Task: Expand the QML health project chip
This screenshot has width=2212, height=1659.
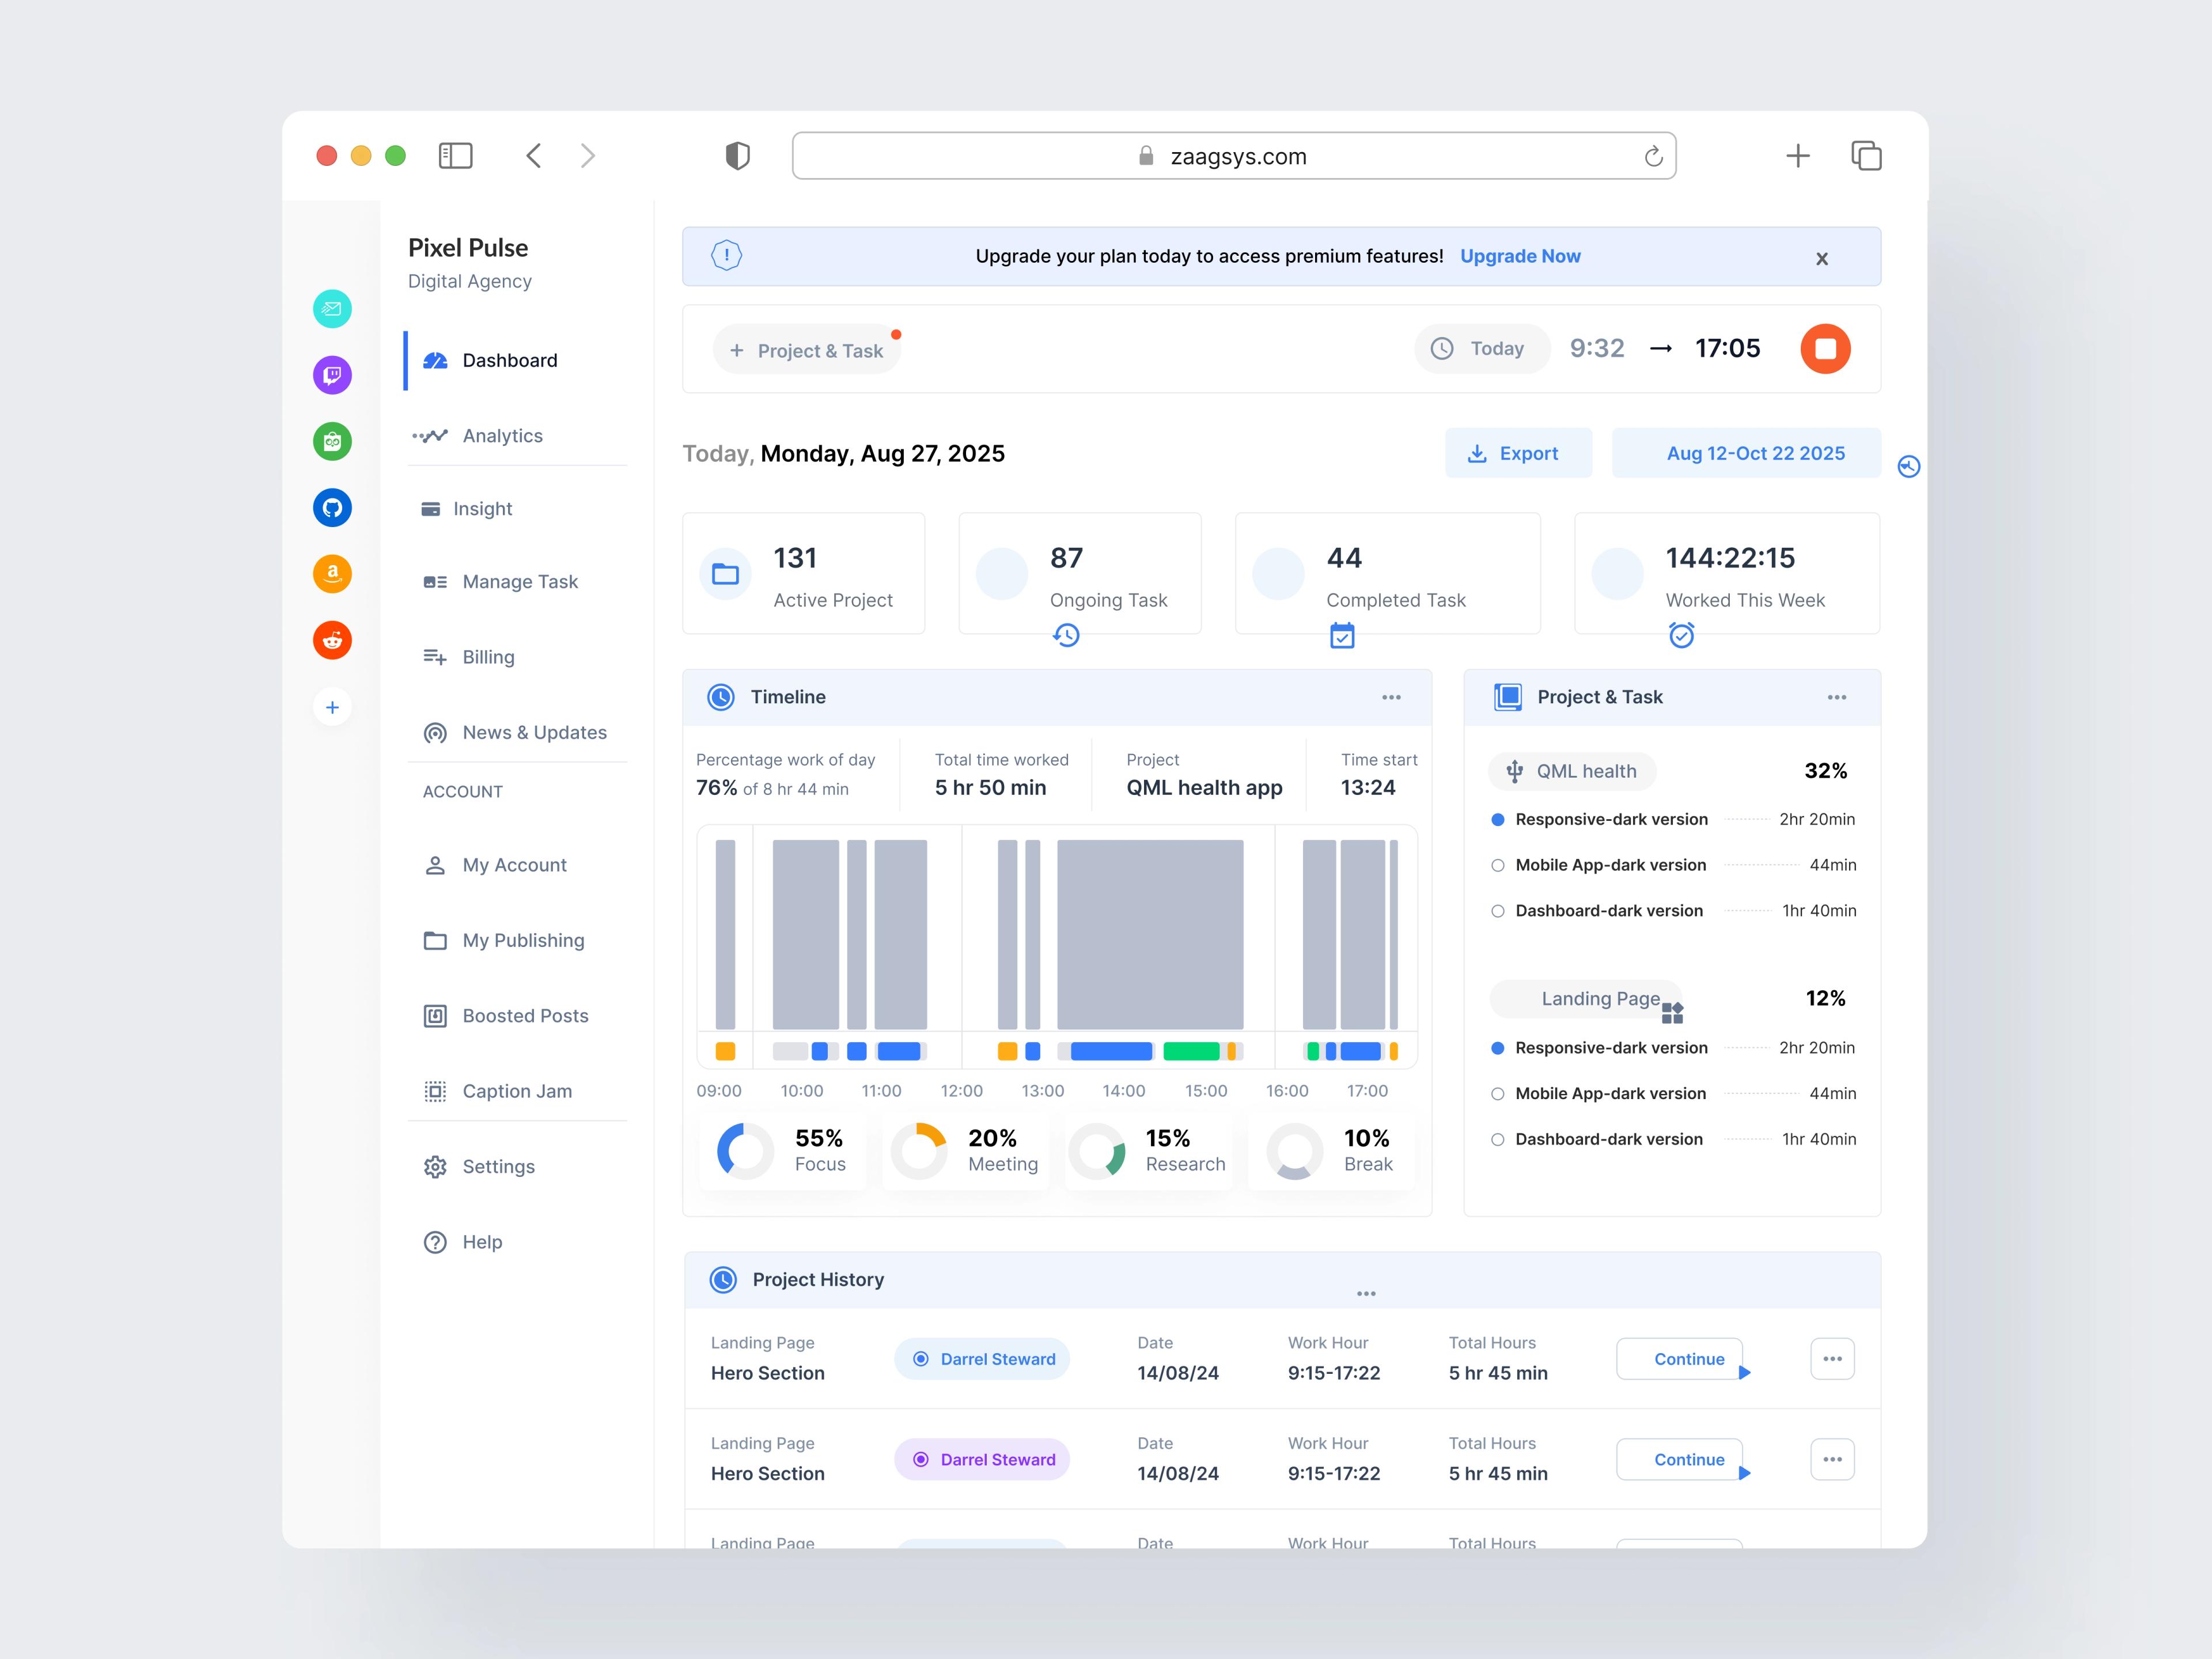Action: click(1572, 771)
